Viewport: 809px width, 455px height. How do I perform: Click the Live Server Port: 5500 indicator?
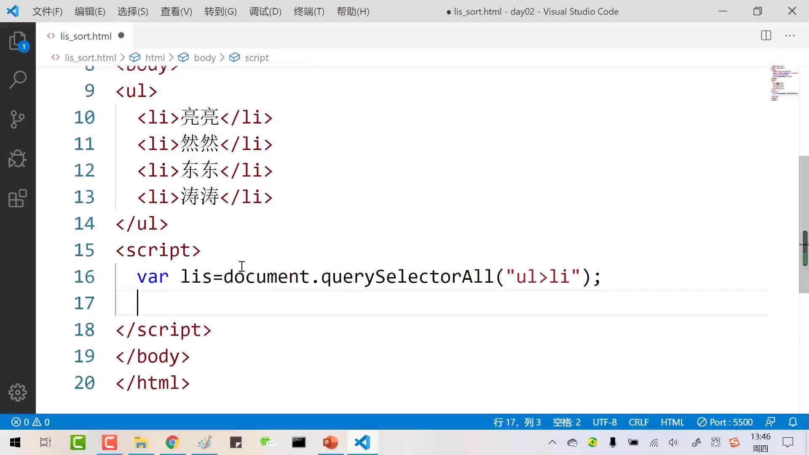coord(725,422)
